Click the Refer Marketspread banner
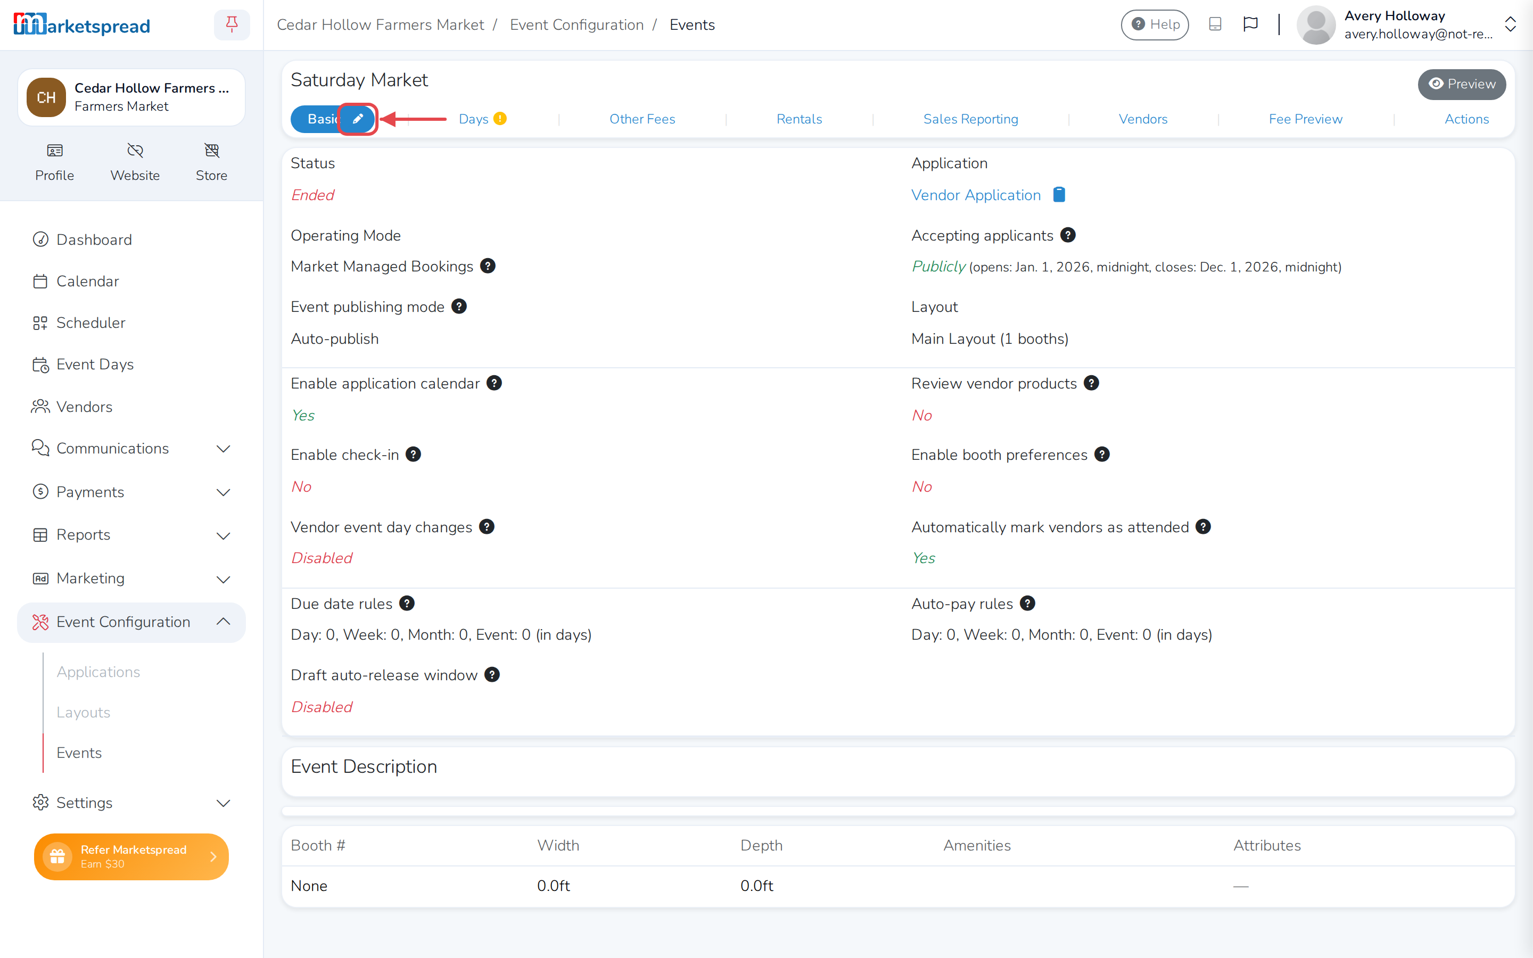The width and height of the screenshot is (1533, 958). coord(131,856)
